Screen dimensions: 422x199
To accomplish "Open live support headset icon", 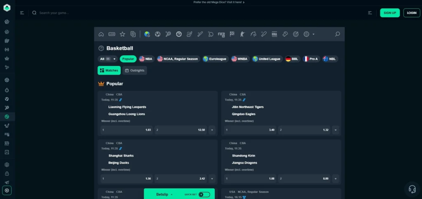I will click(412, 189).
